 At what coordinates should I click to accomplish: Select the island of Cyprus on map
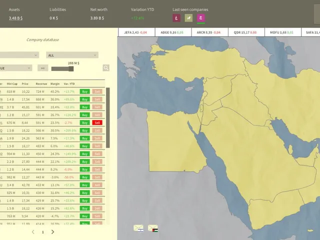[190, 88]
